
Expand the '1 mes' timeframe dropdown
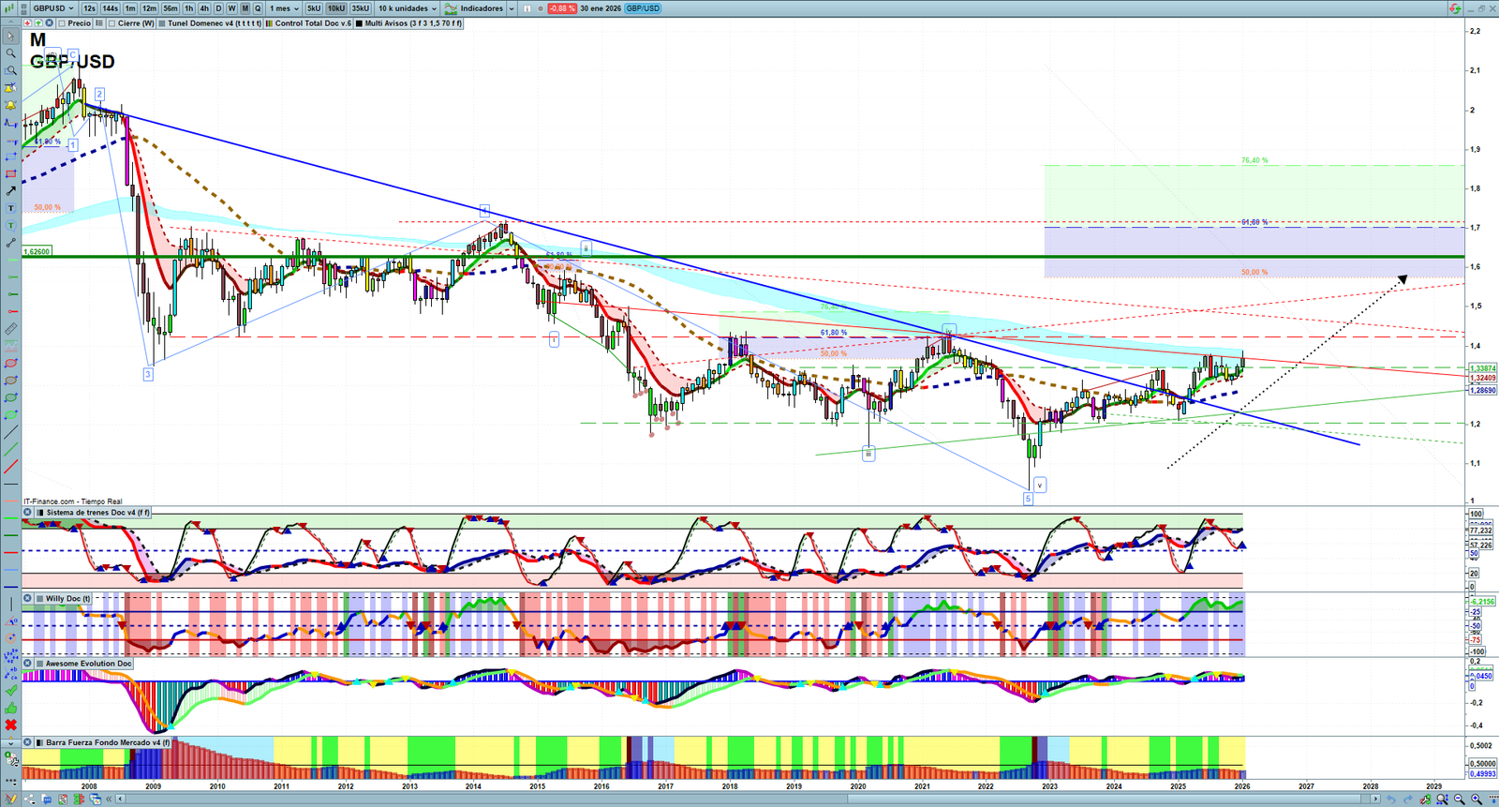tap(284, 8)
